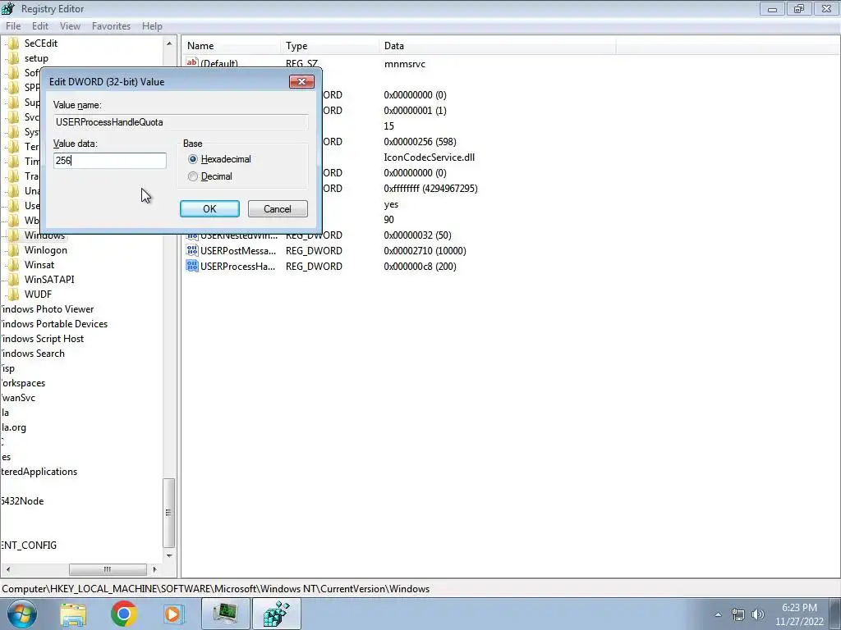
Task: Open the volume tray icon
Action: pyautogui.click(x=758, y=615)
